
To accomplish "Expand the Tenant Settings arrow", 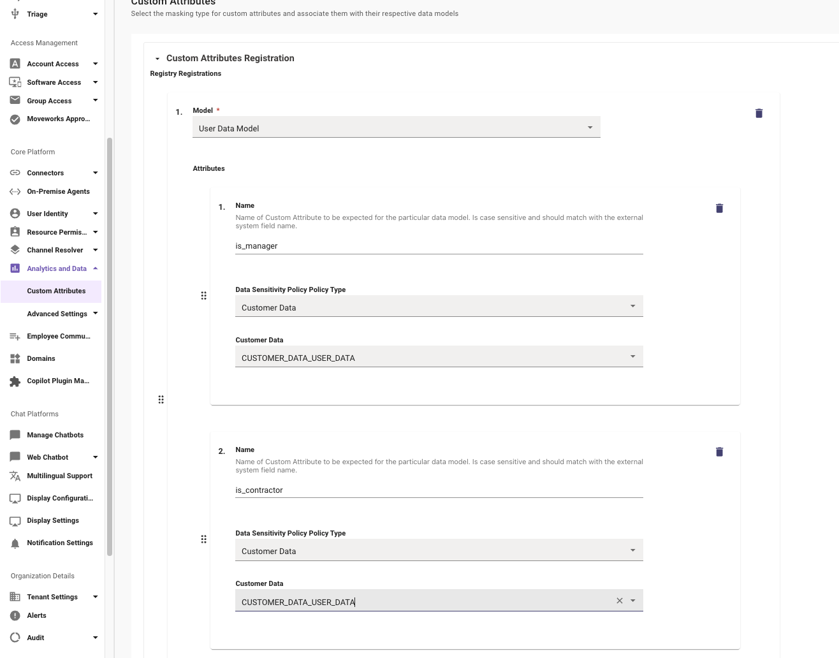I will click(x=96, y=597).
